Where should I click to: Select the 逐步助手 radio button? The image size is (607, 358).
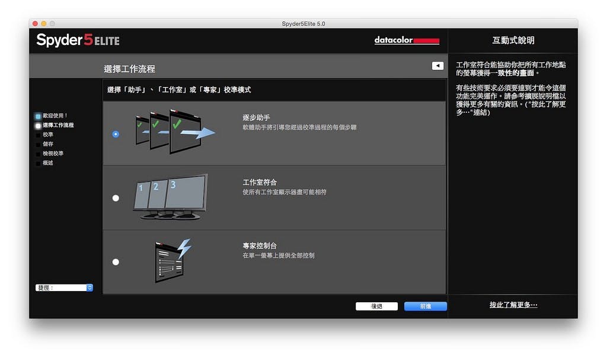tap(116, 134)
